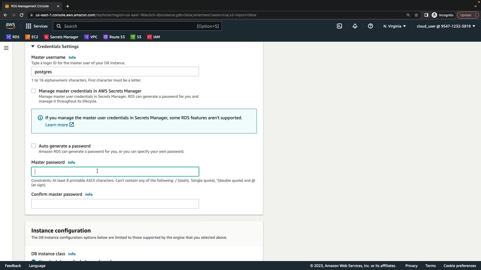Open the left hamburger navigation menu
This screenshot has width=481, height=270.
point(6,48)
